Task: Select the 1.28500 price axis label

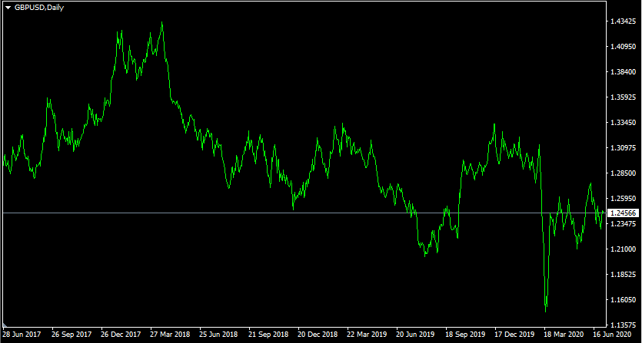Action: 624,173
